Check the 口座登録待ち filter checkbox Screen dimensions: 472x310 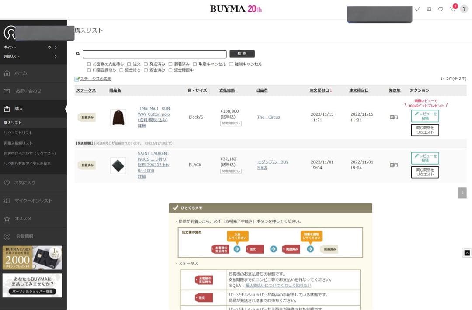coord(89,70)
